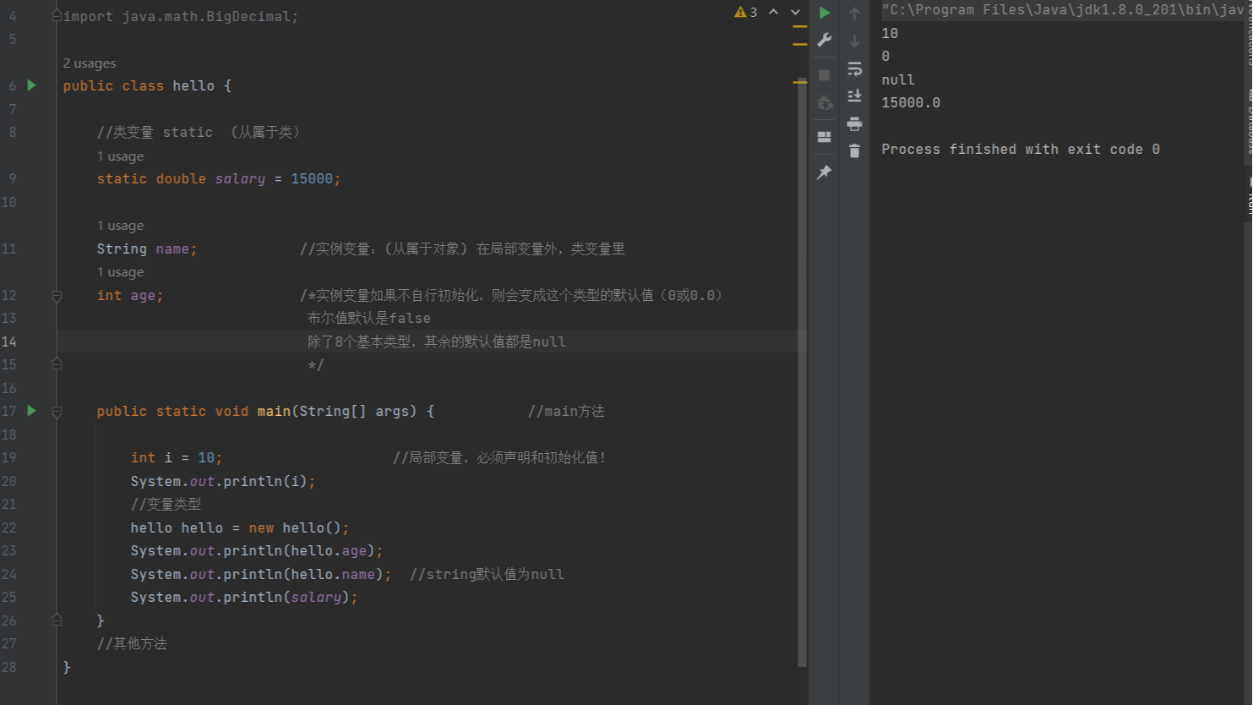Screen dimensions: 1253x705
Task: Pin the Run tab with pin icon
Action: 825,172
